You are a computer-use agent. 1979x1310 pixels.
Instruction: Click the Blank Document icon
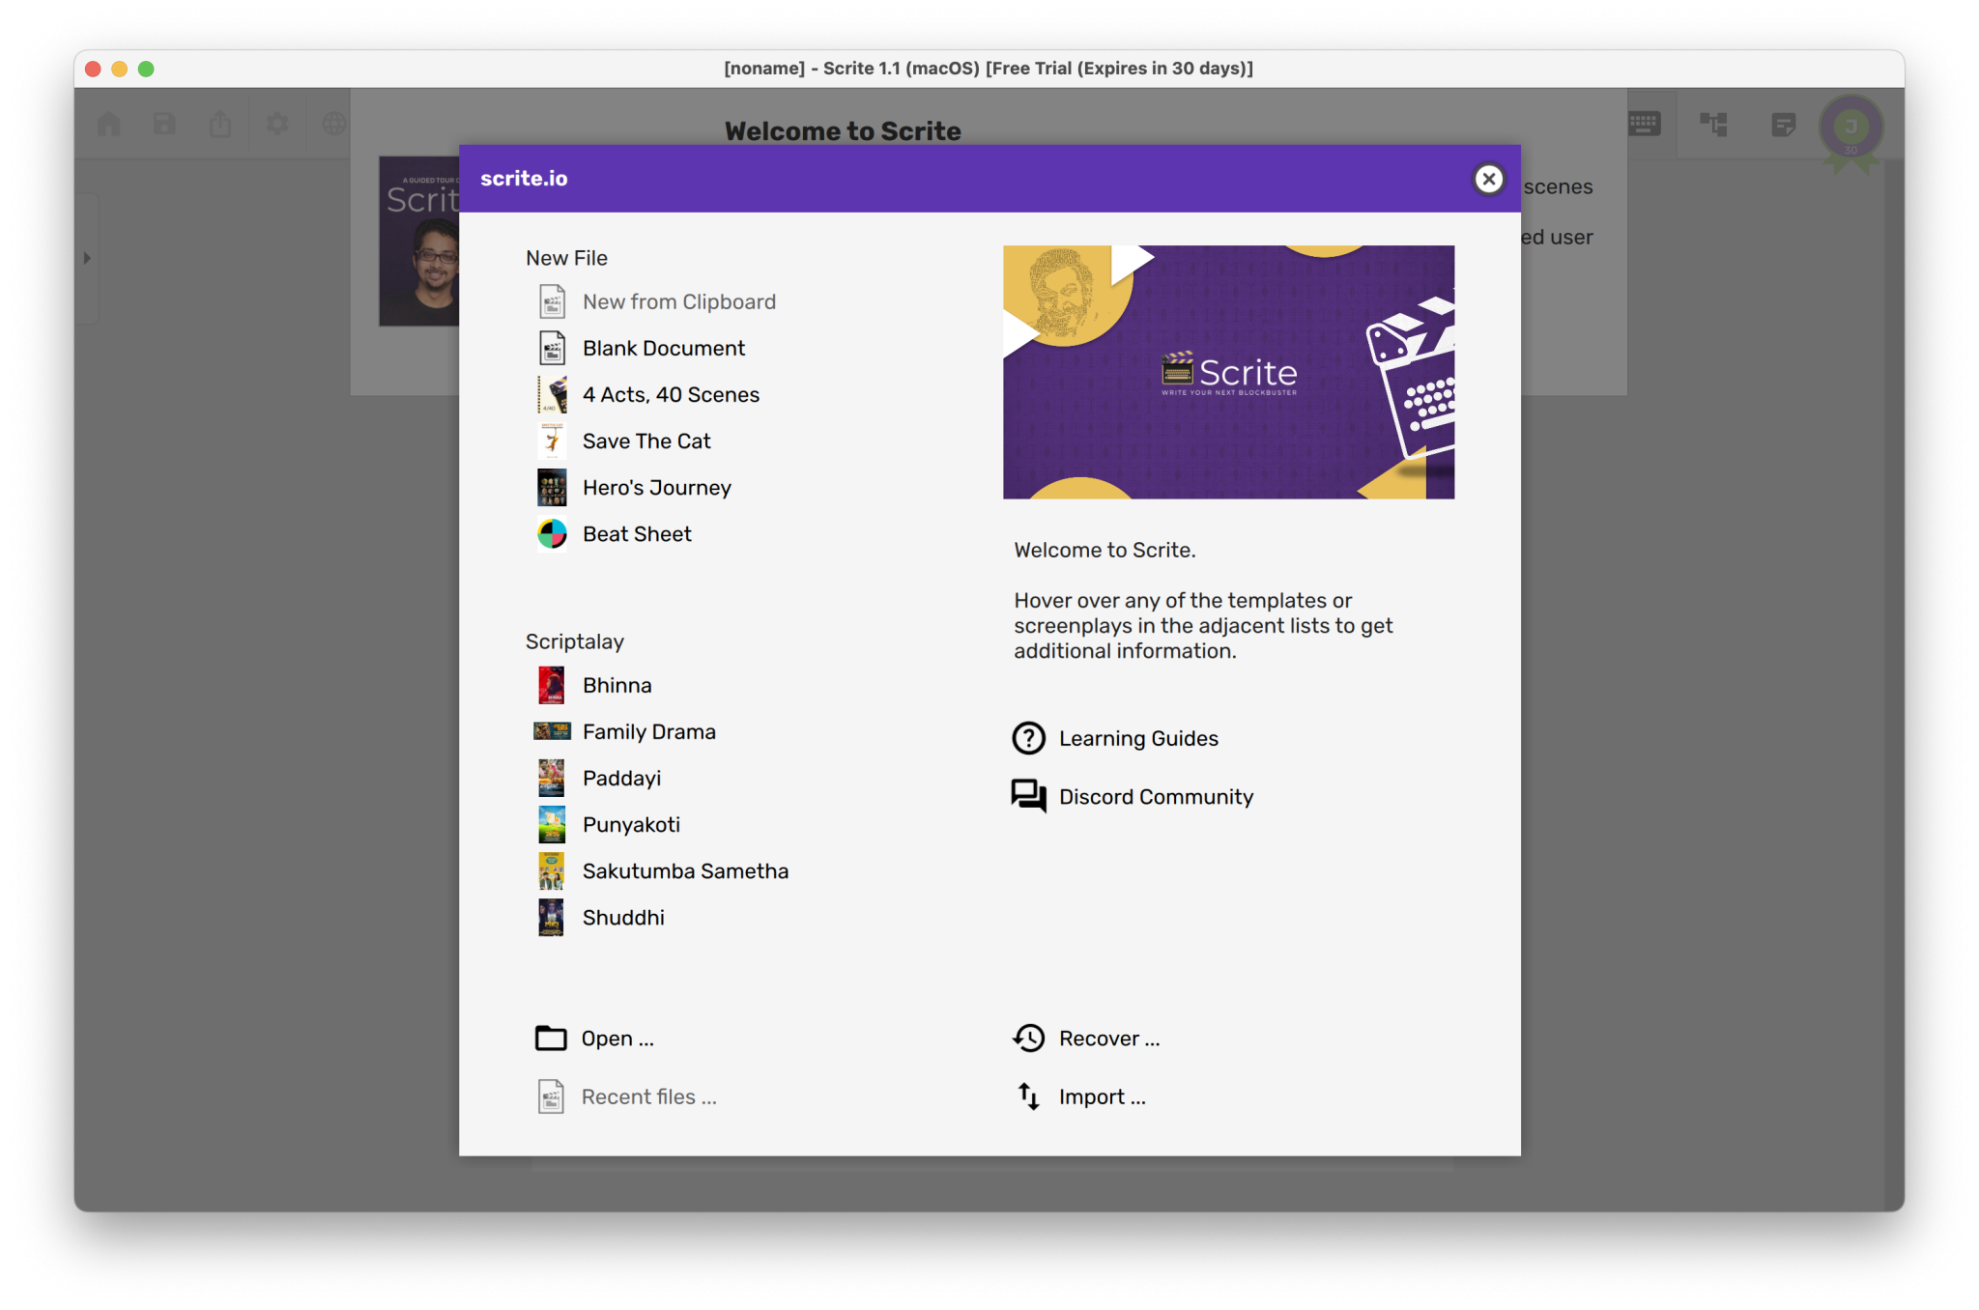point(552,349)
